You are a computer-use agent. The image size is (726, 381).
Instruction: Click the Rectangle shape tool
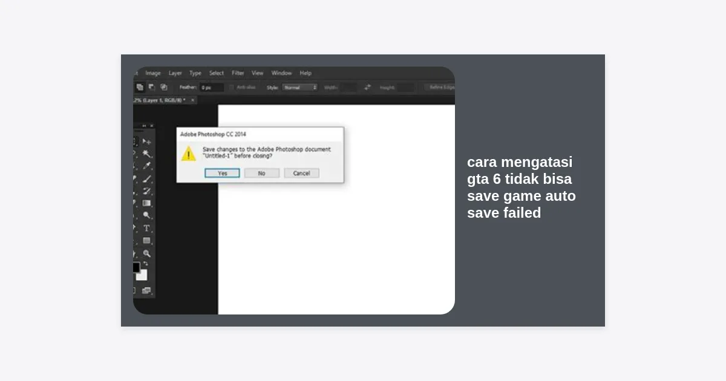tap(146, 241)
